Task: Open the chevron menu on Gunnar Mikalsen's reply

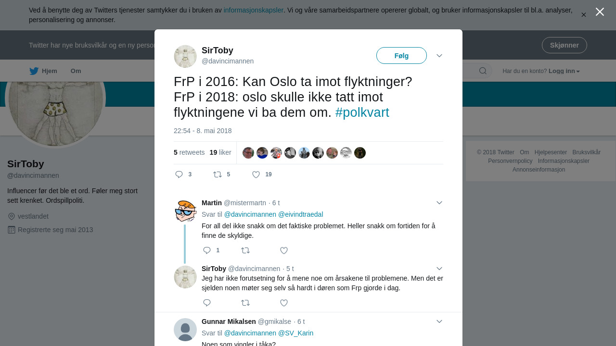Action: (439, 321)
